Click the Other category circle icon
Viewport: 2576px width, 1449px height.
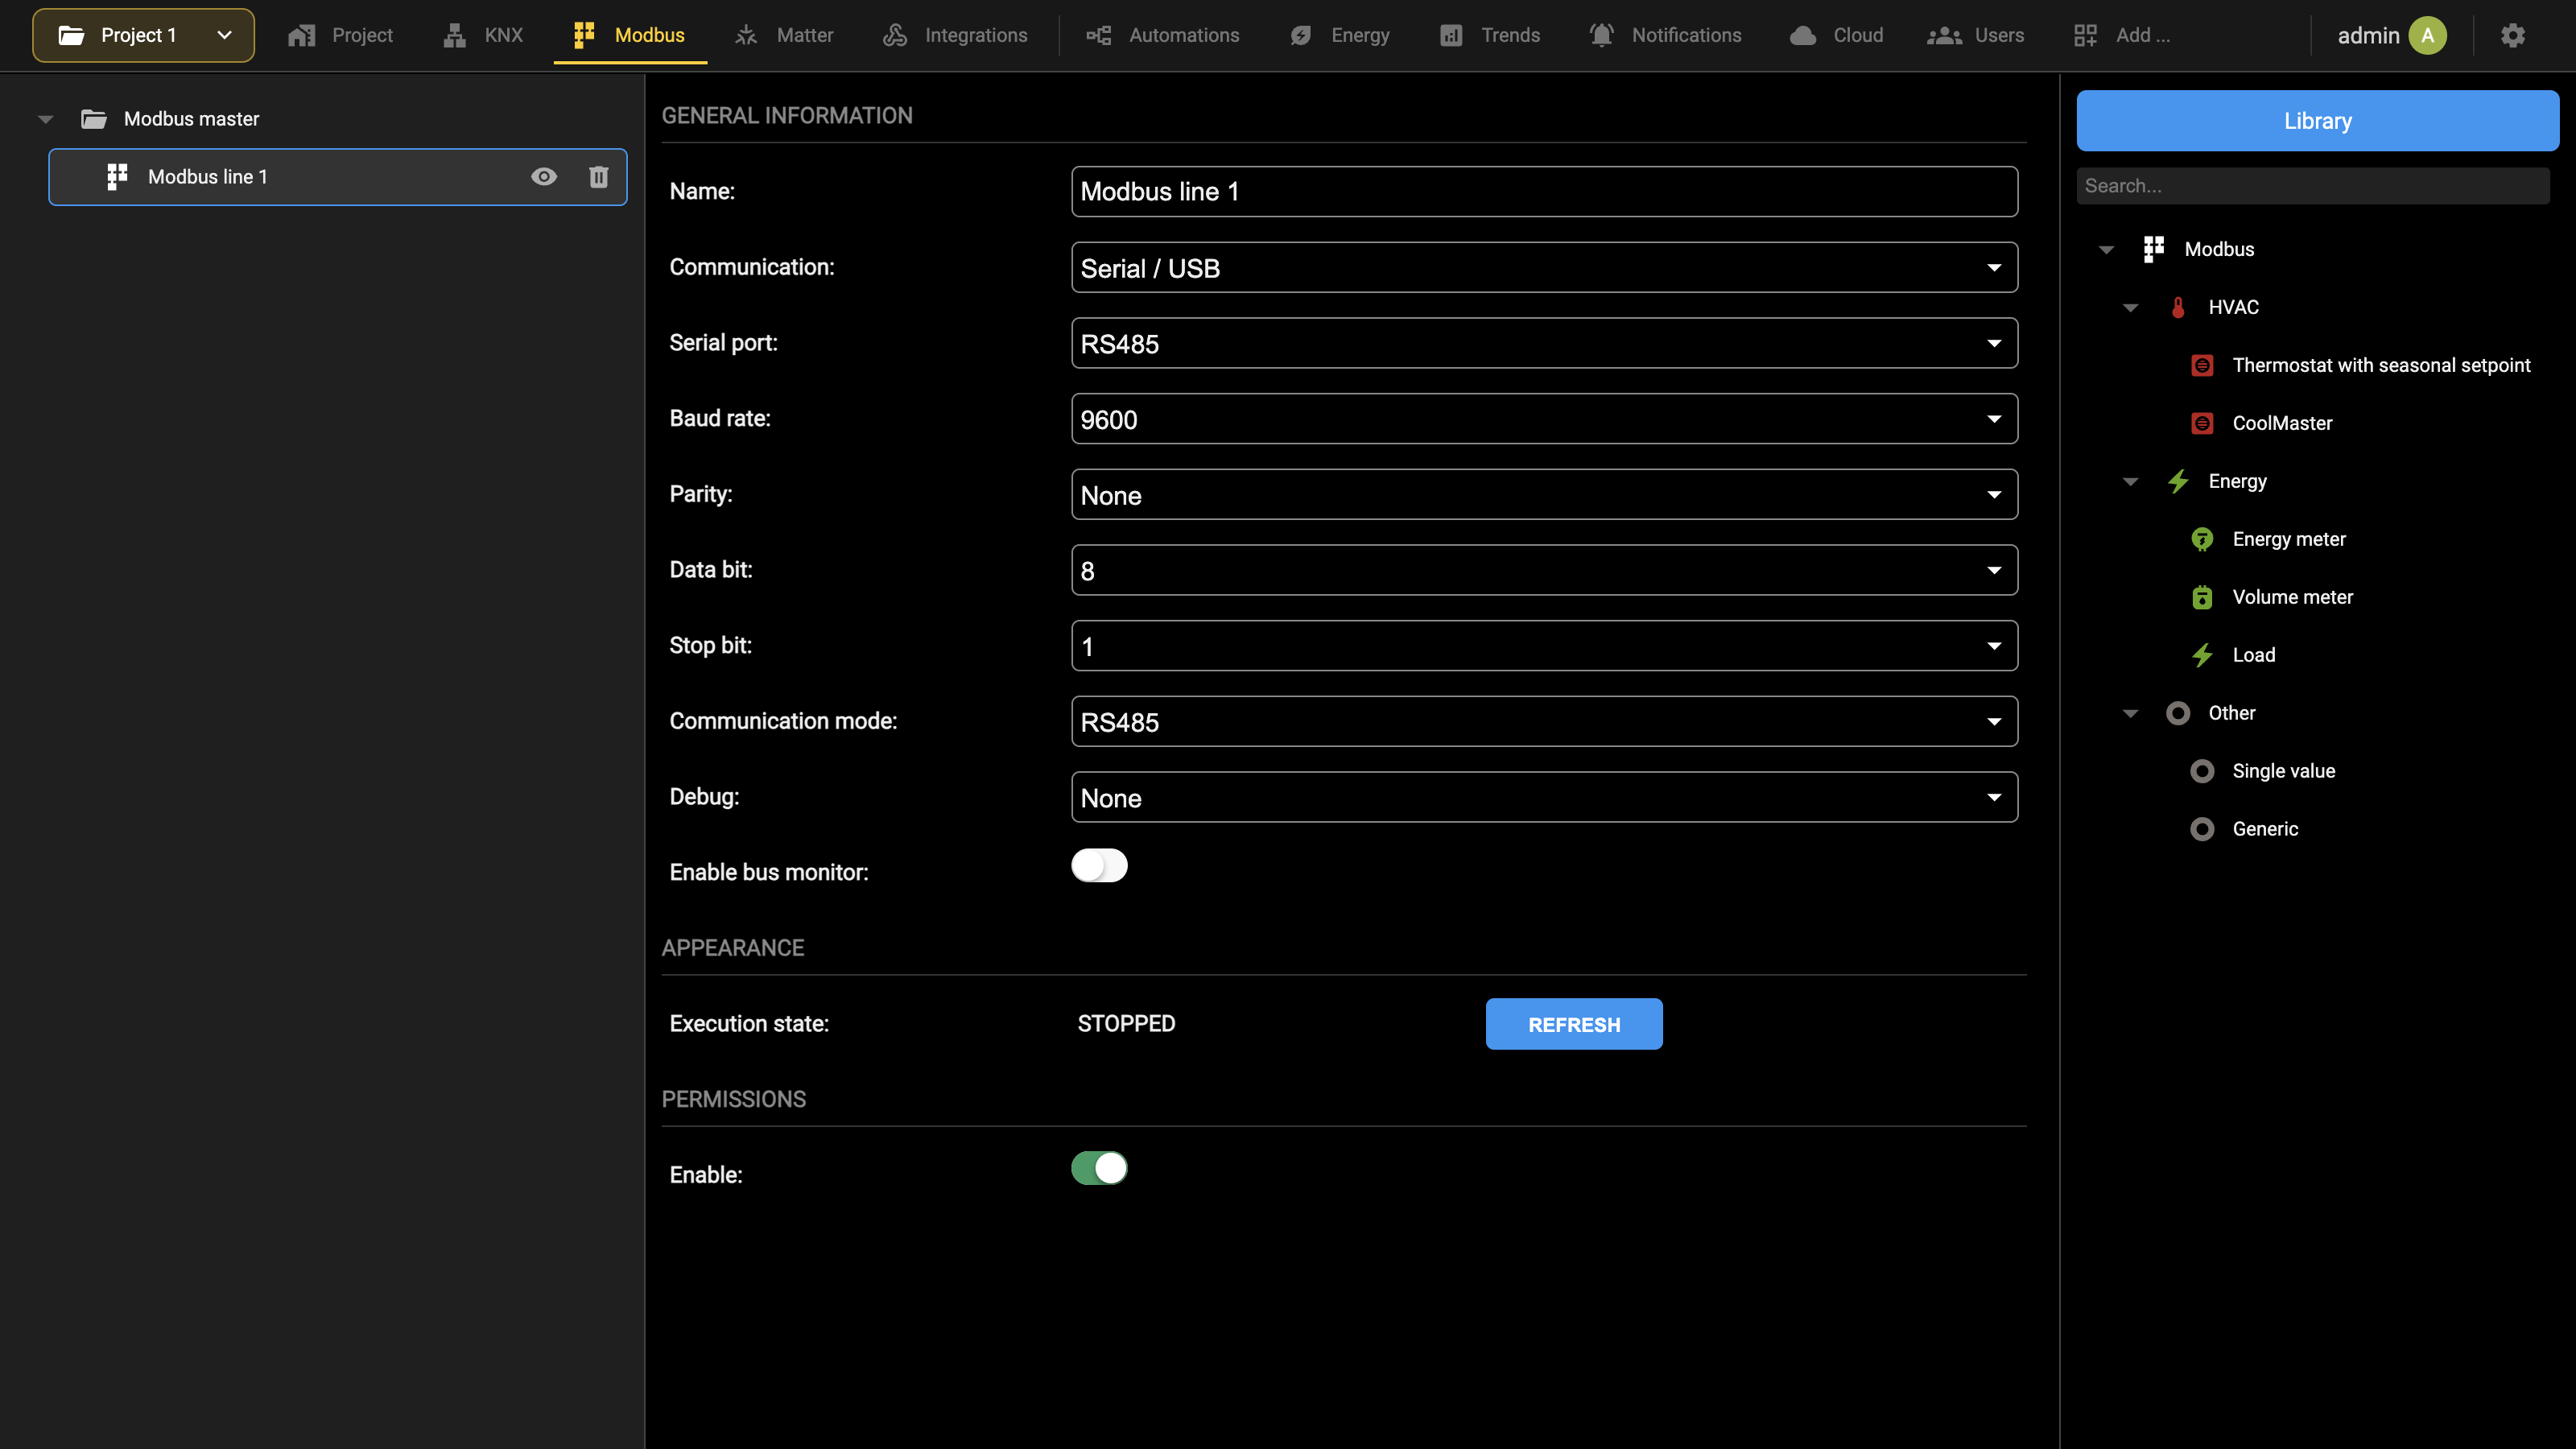point(2178,713)
